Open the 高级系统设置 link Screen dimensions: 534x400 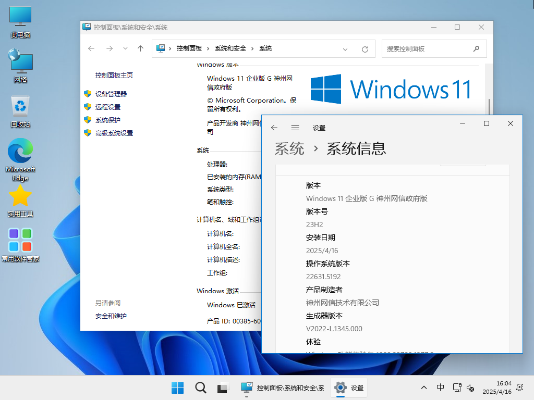tap(114, 133)
